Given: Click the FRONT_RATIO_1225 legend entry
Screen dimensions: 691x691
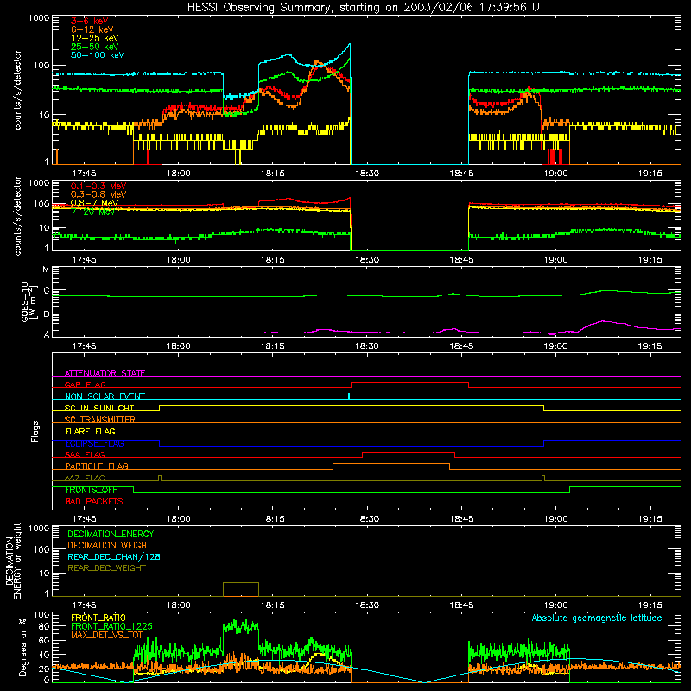Looking at the screenshot, I should pyautogui.click(x=111, y=626).
